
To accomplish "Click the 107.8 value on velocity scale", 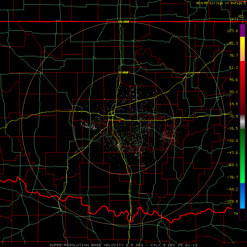I will pyautogui.click(x=232, y=31).
